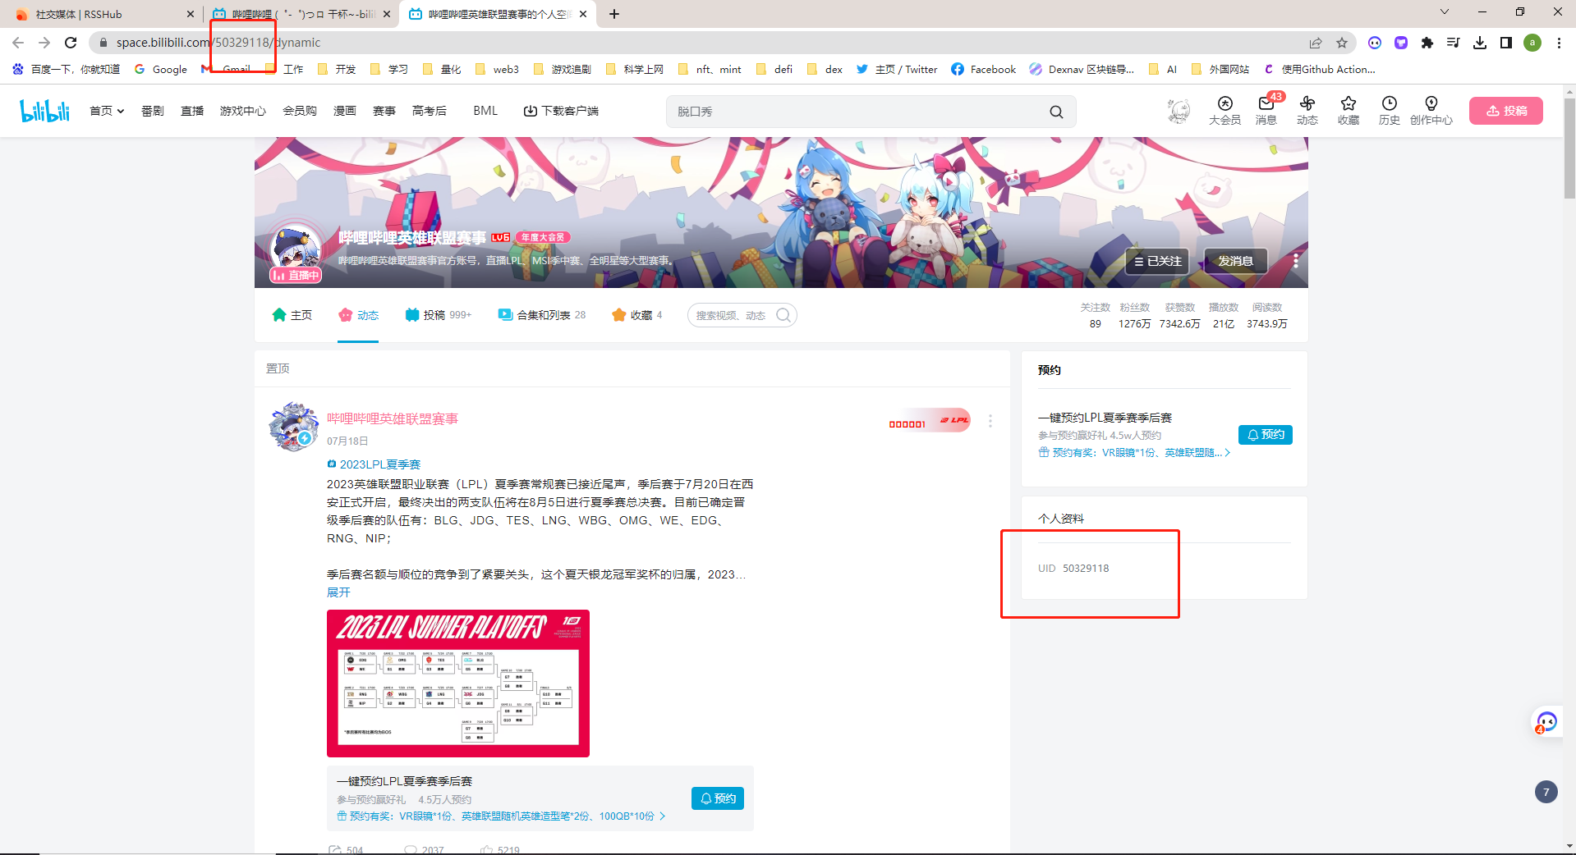
Task: Expand post text with 展开
Action: tap(338, 592)
